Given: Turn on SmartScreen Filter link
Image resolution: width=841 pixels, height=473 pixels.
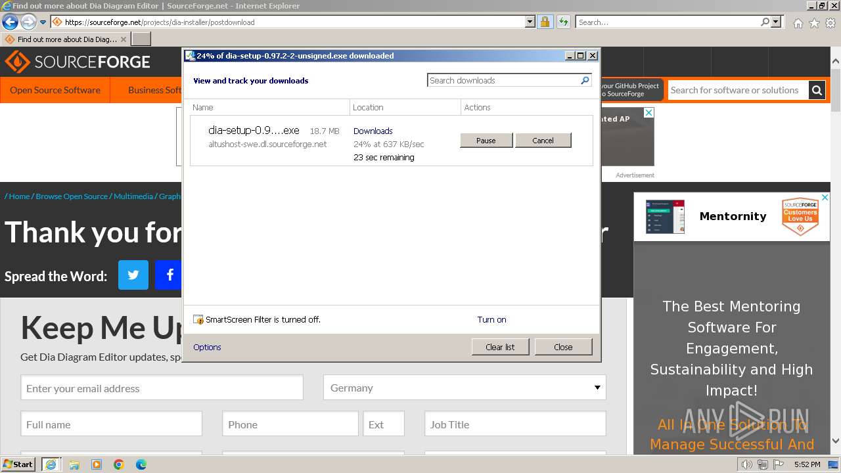Looking at the screenshot, I should pos(491,320).
